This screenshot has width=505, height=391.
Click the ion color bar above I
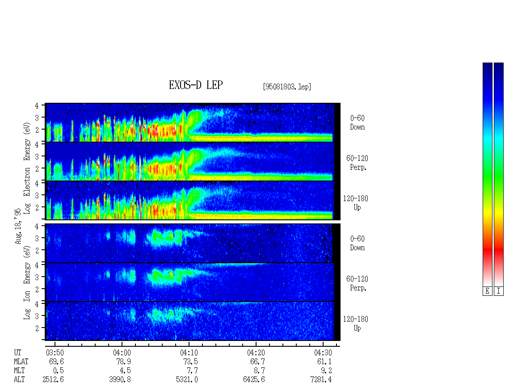point(499,174)
